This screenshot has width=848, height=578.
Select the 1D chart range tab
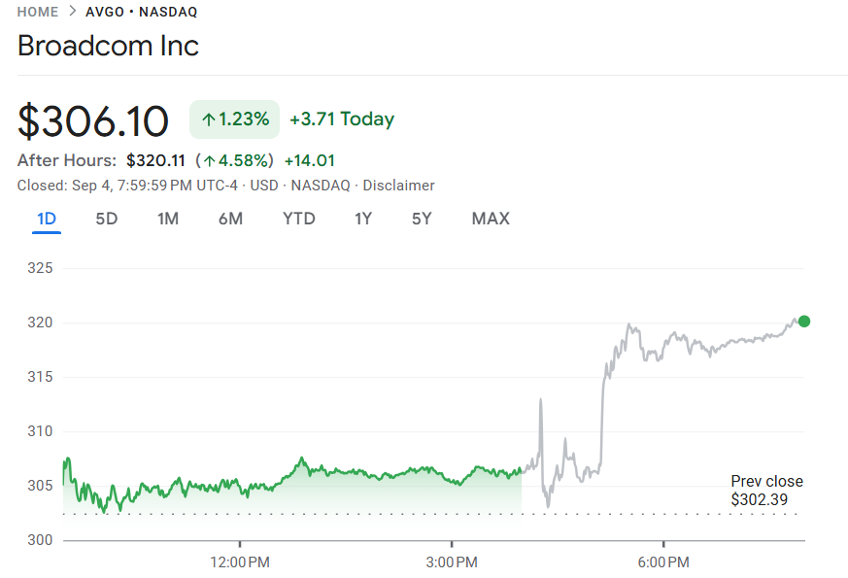point(47,219)
